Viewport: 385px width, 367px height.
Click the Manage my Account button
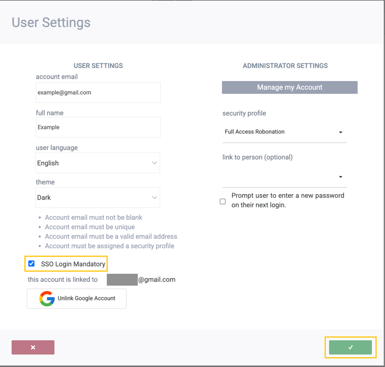(x=289, y=87)
